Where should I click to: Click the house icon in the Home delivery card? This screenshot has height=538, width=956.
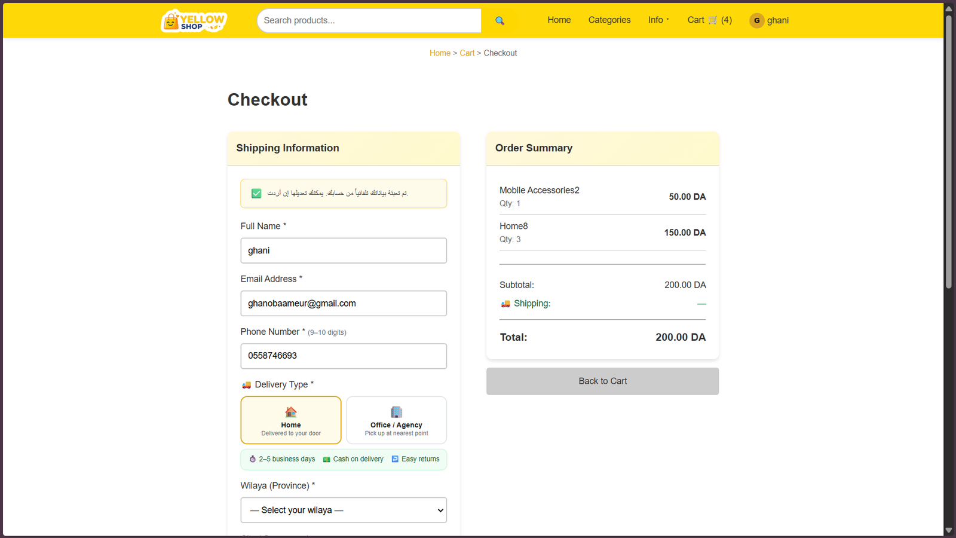291,412
